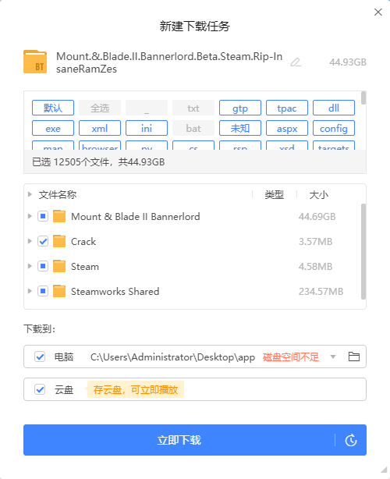Screen dimensions: 390x479
Task: Toggle the 未知 unknown type filter
Action: point(240,128)
